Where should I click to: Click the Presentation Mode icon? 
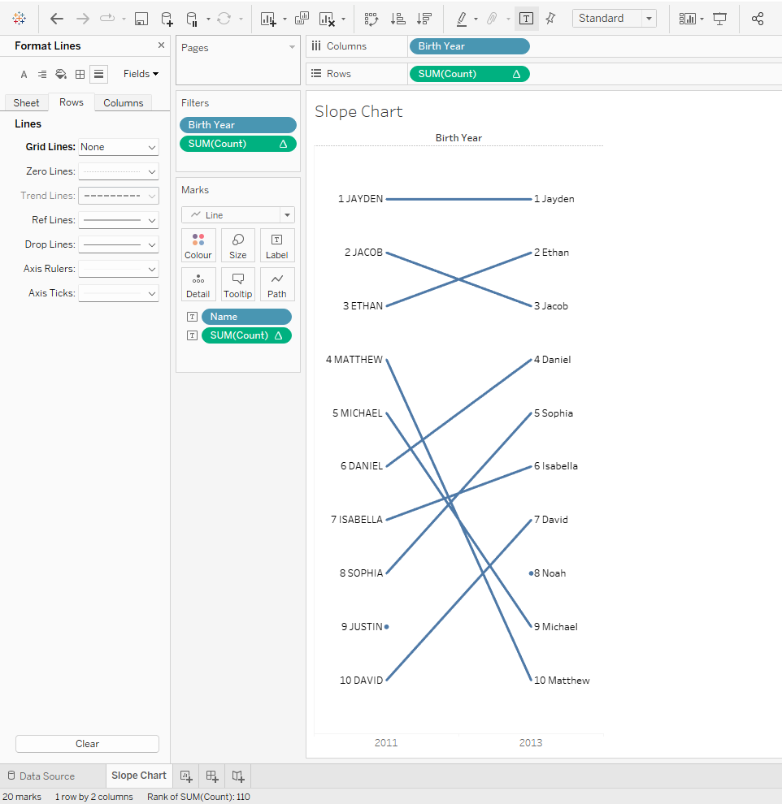tap(719, 19)
